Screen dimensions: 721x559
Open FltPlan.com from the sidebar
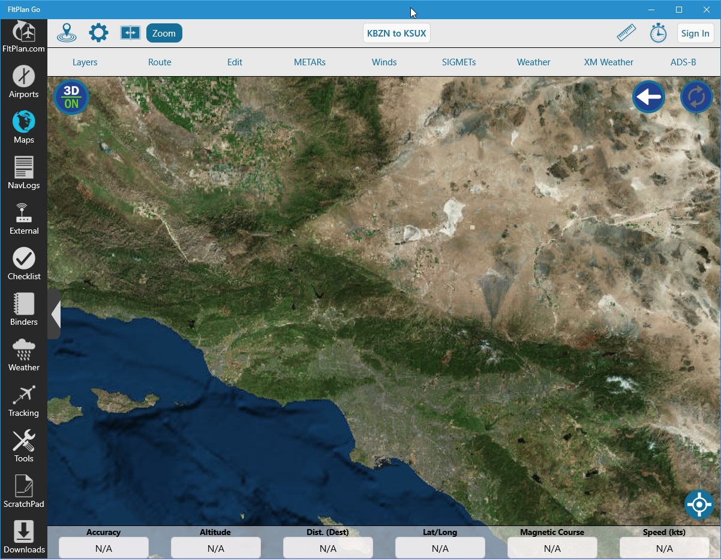click(x=23, y=37)
